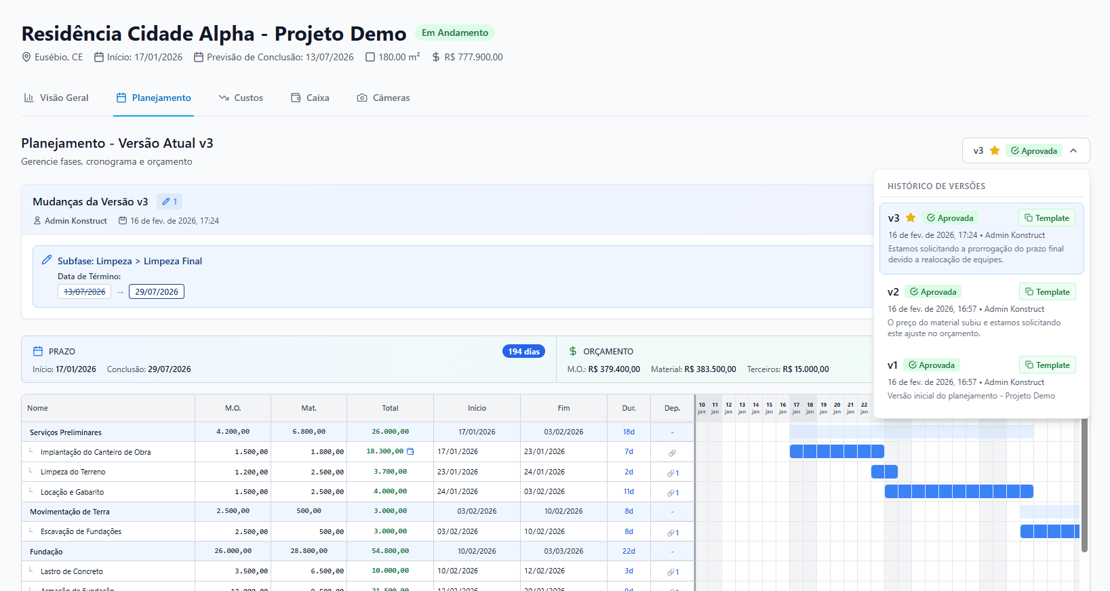Click the Template button for version v3
The image size is (1110, 591).
[1046, 218]
